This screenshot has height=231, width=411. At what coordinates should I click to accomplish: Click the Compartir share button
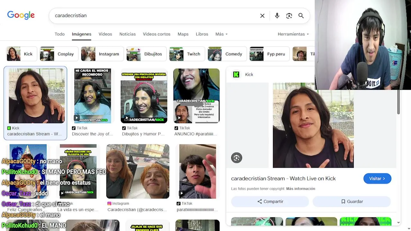click(270, 201)
